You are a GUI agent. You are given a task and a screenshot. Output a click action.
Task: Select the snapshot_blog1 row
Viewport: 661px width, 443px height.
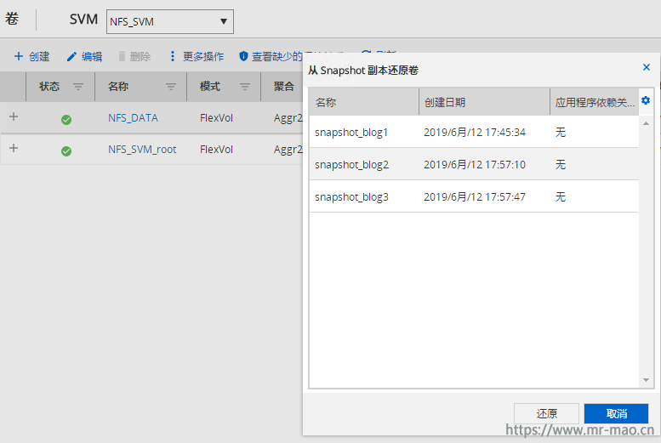(x=474, y=132)
